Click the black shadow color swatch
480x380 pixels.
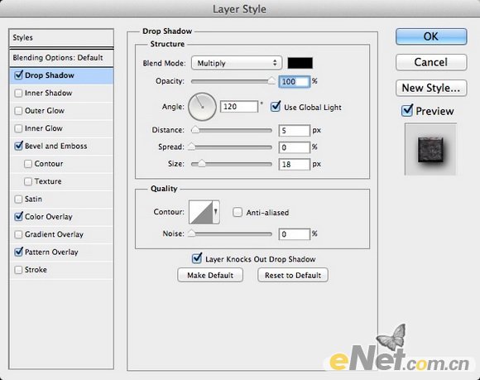300,63
